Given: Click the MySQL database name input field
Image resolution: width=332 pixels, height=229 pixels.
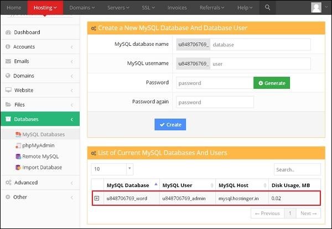Looking at the screenshot, I should [x=260, y=45].
